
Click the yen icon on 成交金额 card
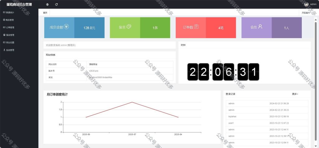pyautogui.click(x=66, y=27)
